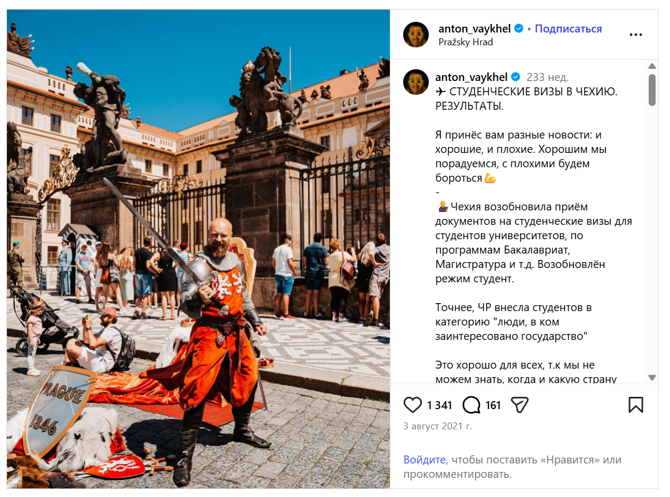This screenshot has width=670, height=497.
Task: Open the anton_vaykhel username in the caption
Action: 471,77
